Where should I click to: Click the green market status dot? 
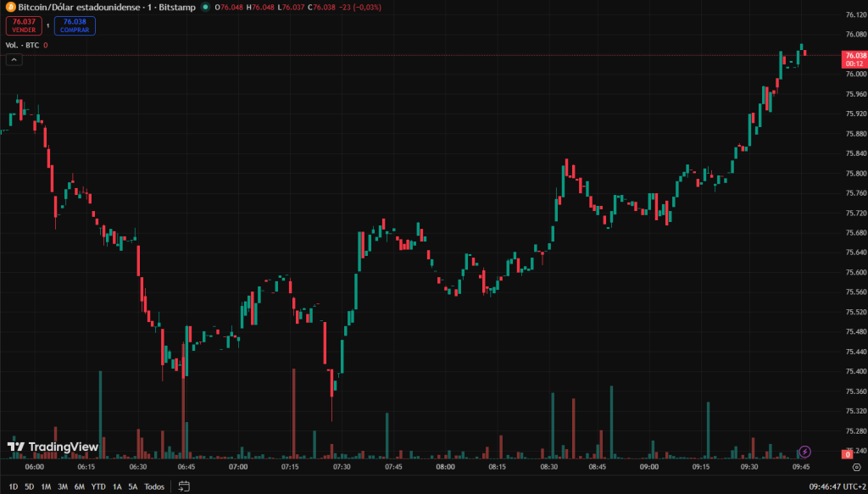[205, 7]
